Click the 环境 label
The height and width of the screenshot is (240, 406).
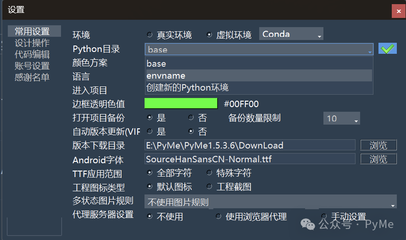tap(81, 35)
